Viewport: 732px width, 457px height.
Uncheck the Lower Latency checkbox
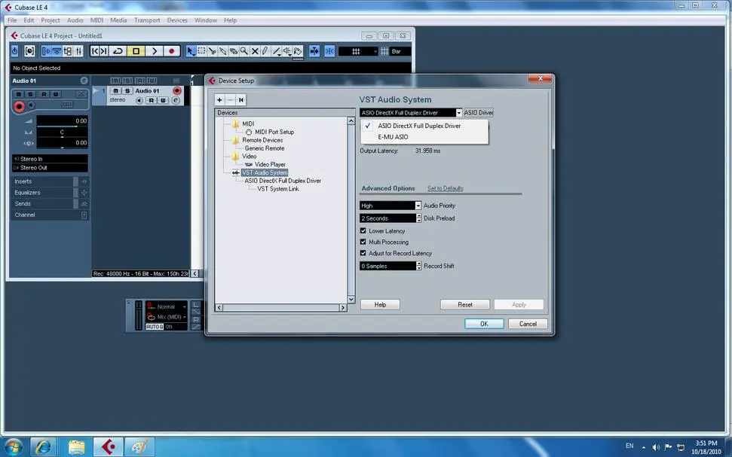point(363,231)
